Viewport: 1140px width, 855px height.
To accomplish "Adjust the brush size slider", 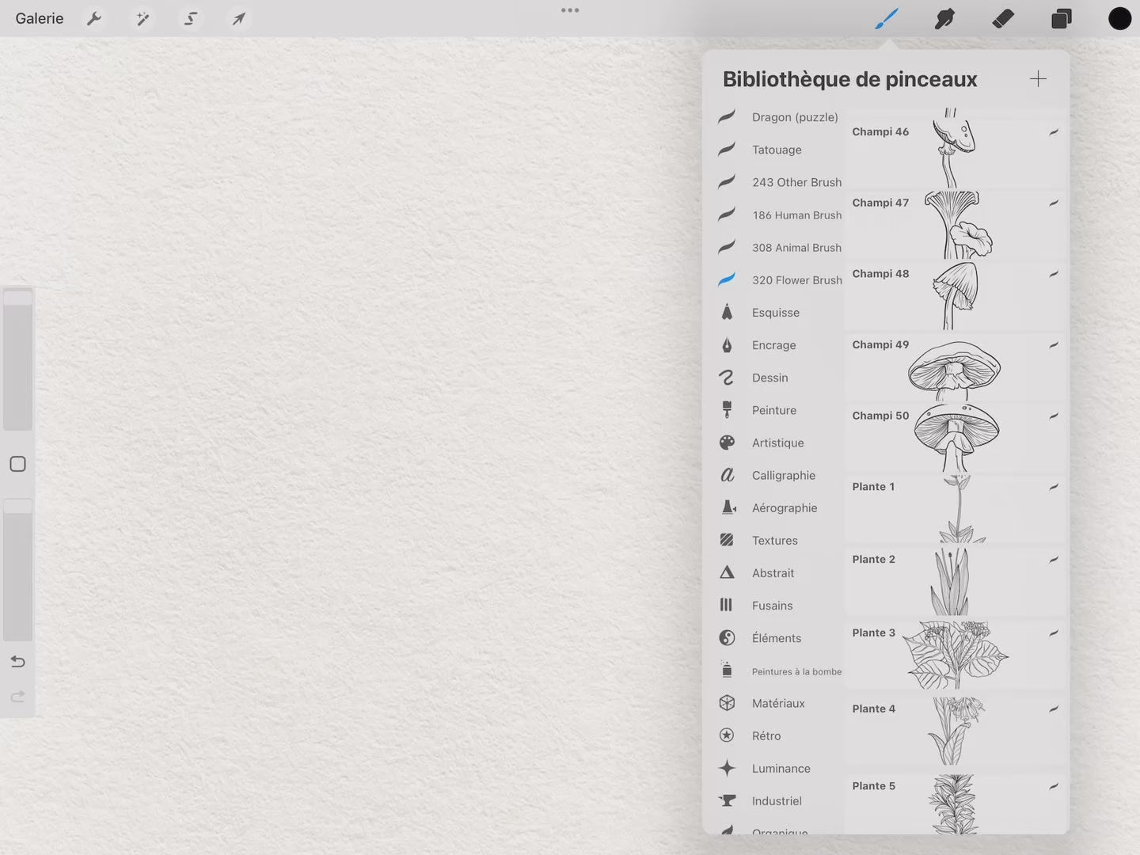I will (x=17, y=360).
